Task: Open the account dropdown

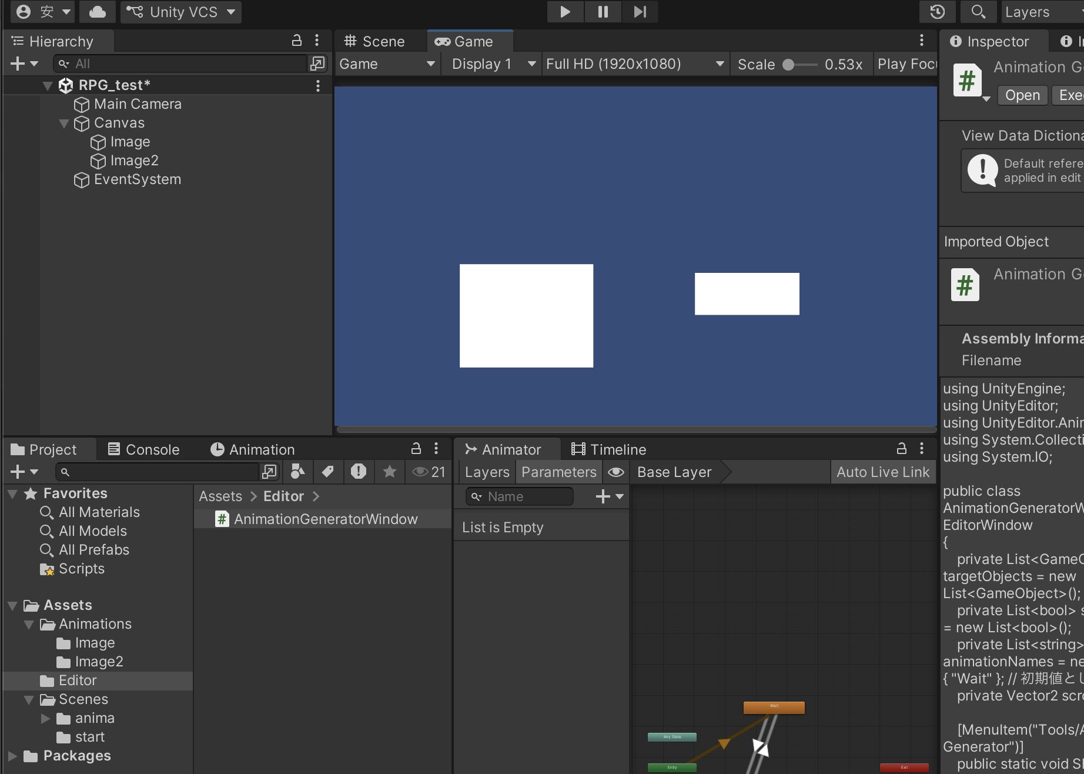Action: coord(42,12)
